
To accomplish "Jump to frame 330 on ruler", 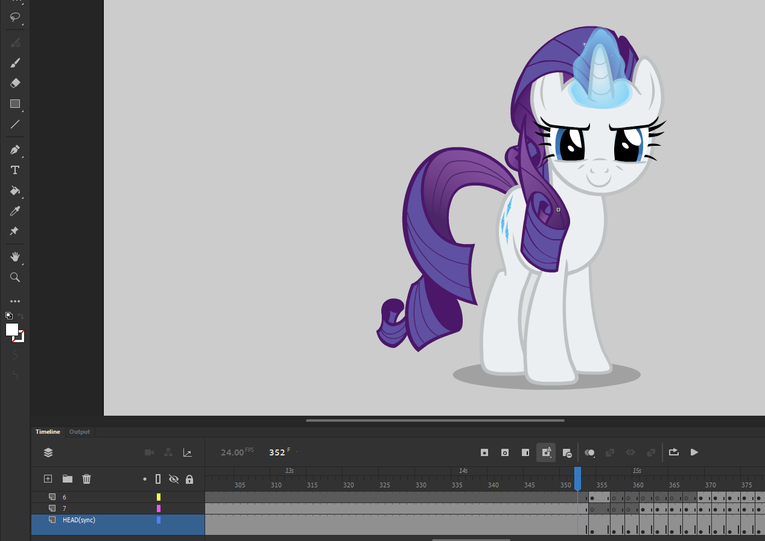I will [421, 485].
